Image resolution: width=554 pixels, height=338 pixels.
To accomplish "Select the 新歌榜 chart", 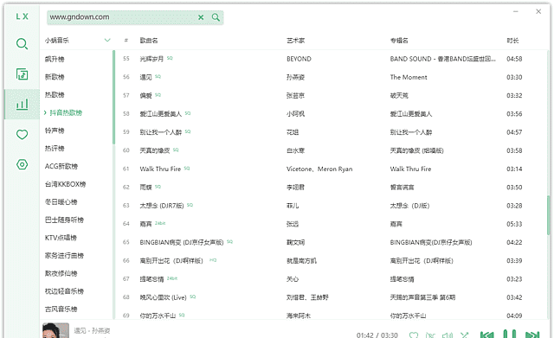I will coord(55,77).
